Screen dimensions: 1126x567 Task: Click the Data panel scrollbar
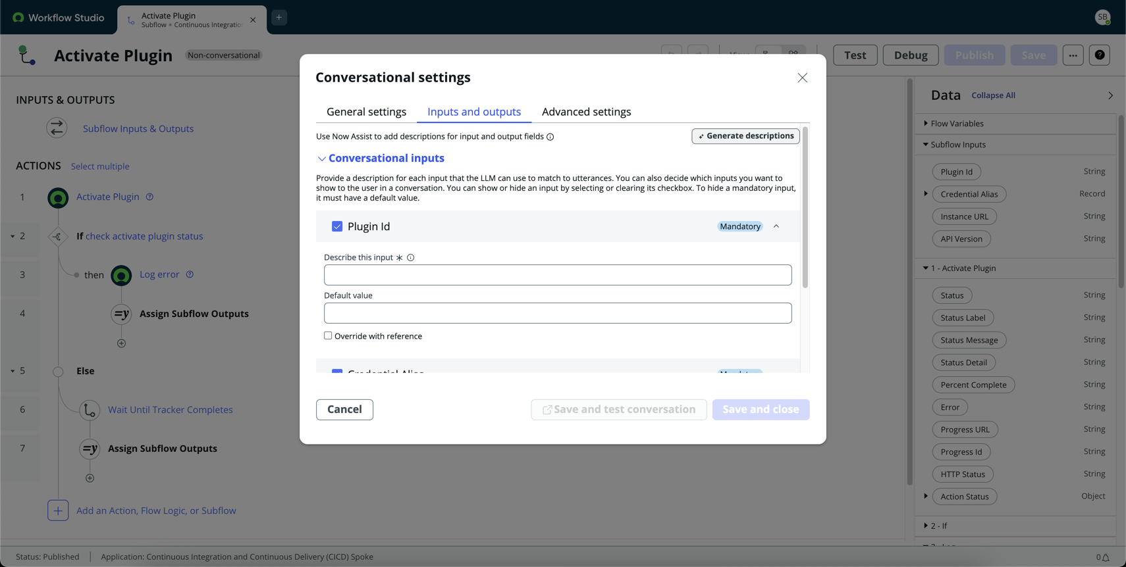[1121, 201]
